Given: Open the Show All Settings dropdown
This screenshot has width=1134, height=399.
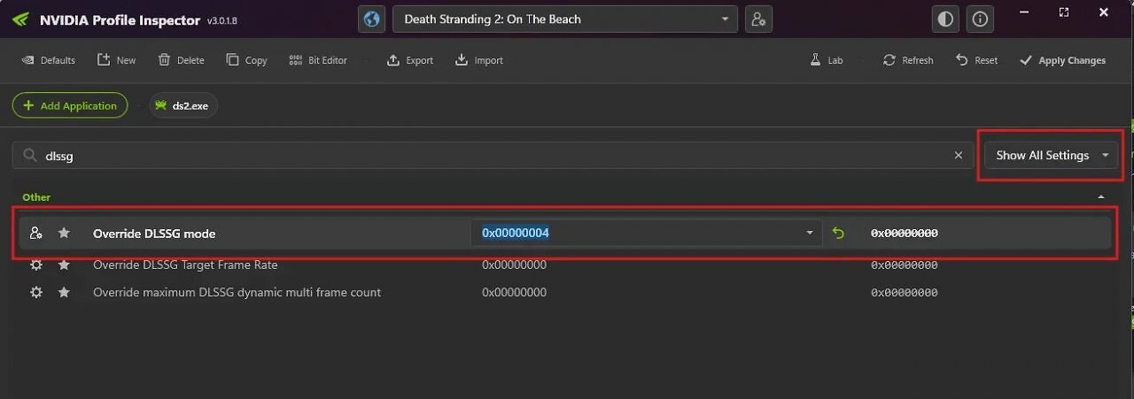Looking at the screenshot, I should pyautogui.click(x=1052, y=155).
